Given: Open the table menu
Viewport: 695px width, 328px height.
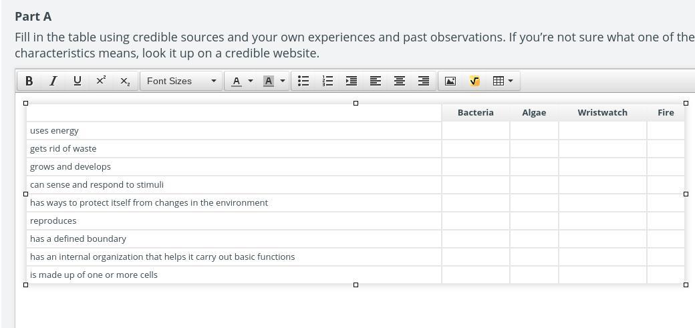Looking at the screenshot, I should pos(503,81).
